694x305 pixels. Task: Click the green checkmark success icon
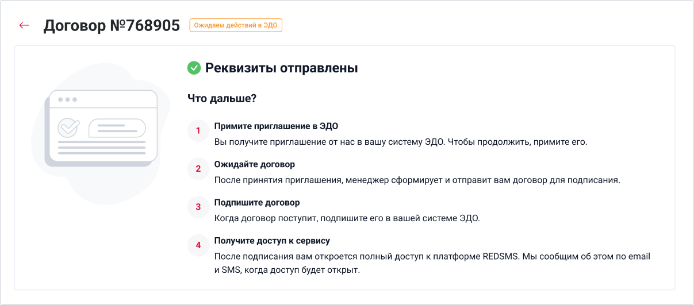click(194, 68)
